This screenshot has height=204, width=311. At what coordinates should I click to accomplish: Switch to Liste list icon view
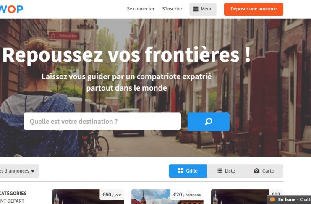tap(219, 171)
